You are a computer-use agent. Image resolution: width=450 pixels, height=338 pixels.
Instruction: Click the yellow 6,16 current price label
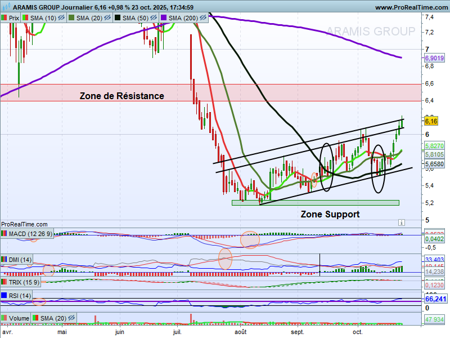point(431,121)
